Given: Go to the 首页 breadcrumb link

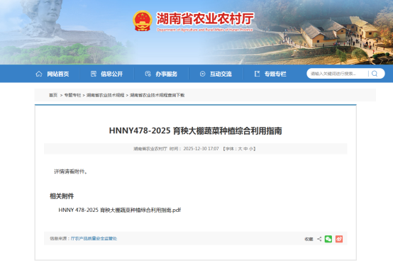Looking at the screenshot, I should tap(53, 95).
